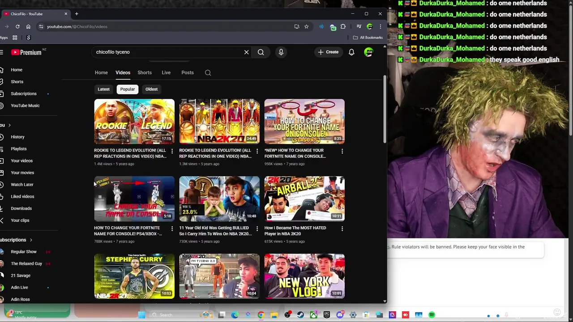The height and width of the screenshot is (322, 573).
Task: Click the YouTube page vertical scrollbar
Action: (385, 110)
